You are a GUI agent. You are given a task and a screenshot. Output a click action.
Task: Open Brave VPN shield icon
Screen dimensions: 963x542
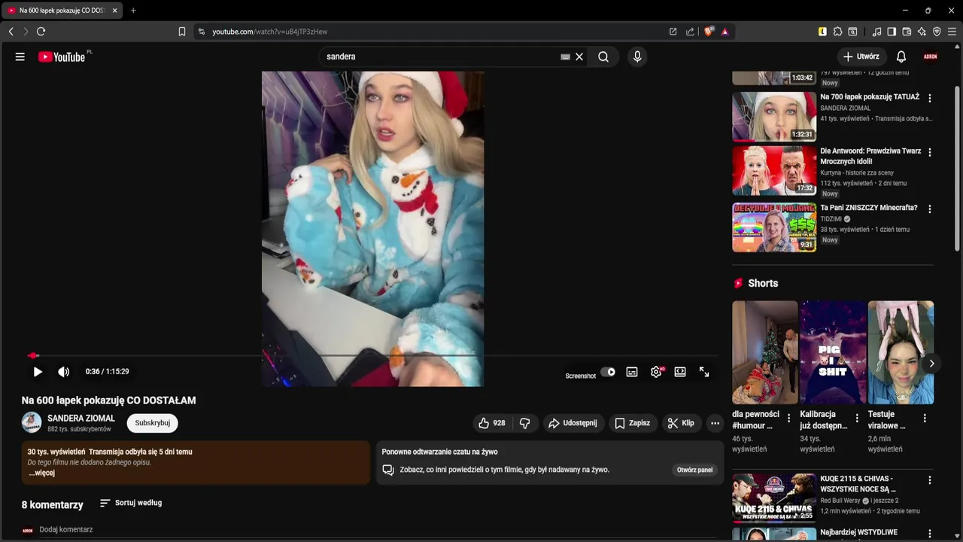pos(937,32)
